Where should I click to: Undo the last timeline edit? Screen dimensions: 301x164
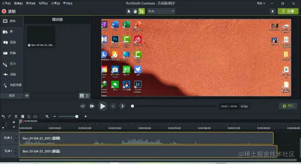click(3, 116)
